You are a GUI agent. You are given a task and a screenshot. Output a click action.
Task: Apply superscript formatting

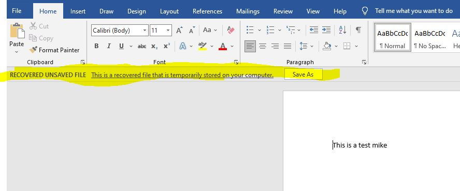click(167, 46)
